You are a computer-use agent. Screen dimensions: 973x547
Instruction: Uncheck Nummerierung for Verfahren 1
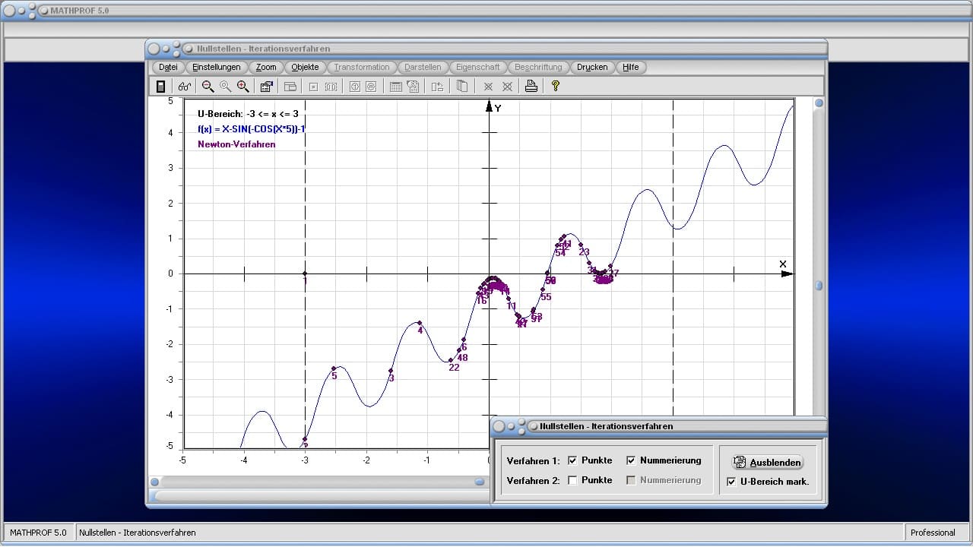(631, 460)
